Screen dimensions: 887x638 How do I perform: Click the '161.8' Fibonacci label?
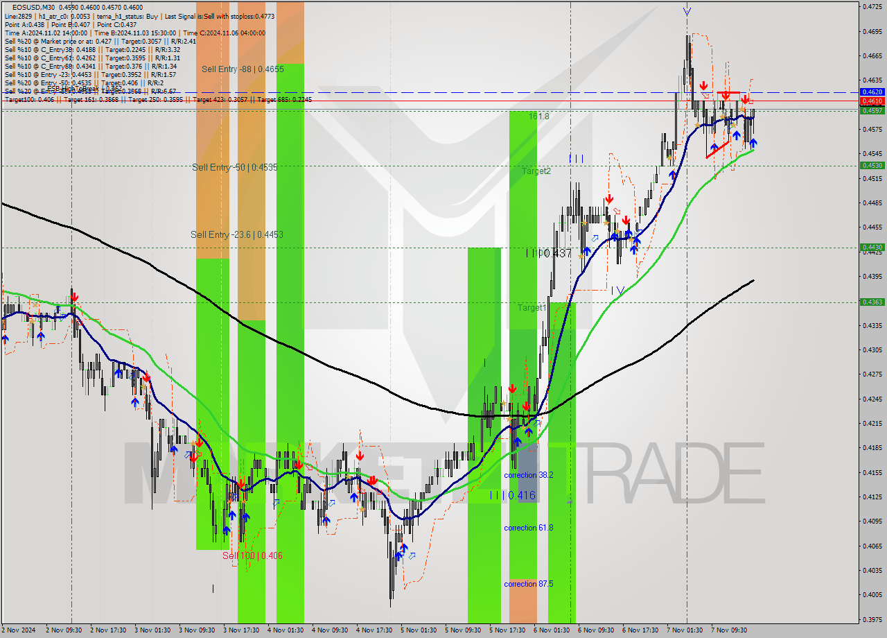click(538, 117)
